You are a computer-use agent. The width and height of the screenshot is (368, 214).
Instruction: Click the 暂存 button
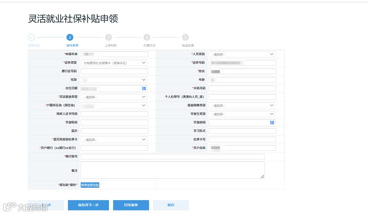171,205
